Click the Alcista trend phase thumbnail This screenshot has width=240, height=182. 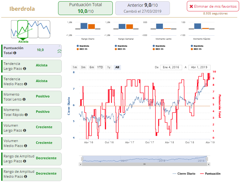coord(23,29)
